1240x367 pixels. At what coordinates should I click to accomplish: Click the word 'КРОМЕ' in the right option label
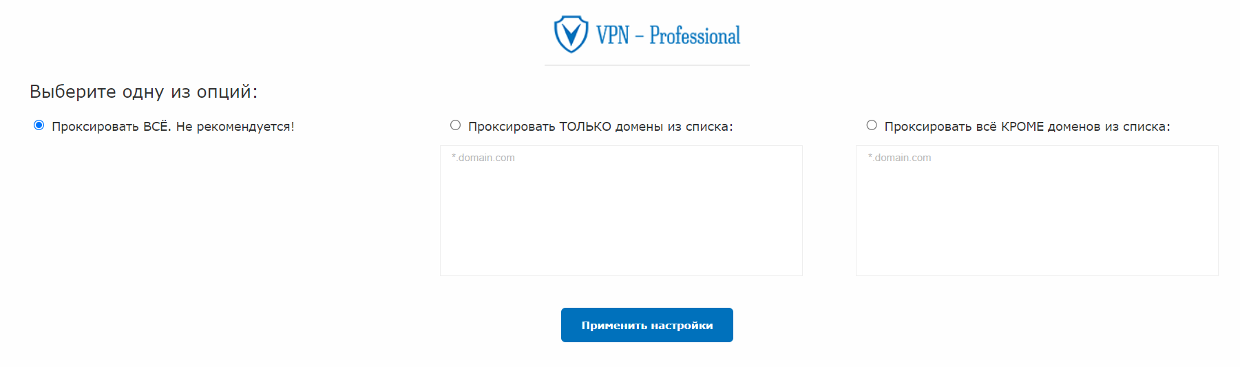click(x=1022, y=127)
